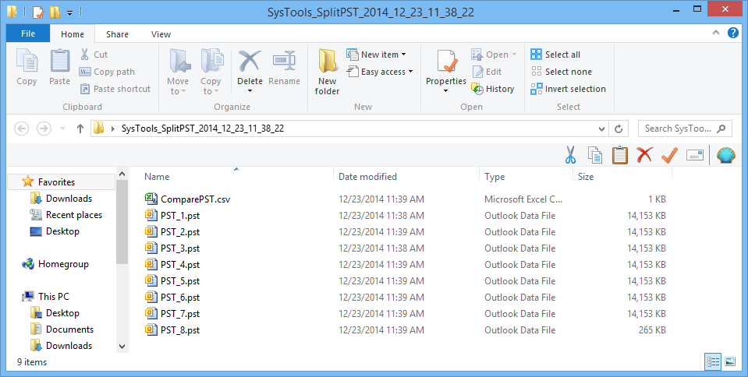
Task: Click the copy pages icon in lower toolbar
Action: (595, 155)
